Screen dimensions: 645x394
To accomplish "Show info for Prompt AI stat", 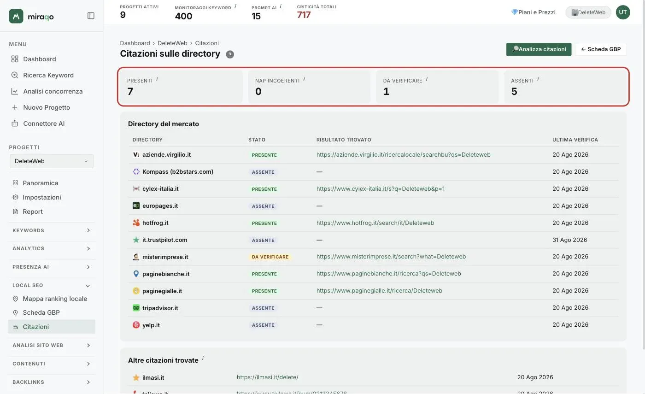I will click(281, 6).
